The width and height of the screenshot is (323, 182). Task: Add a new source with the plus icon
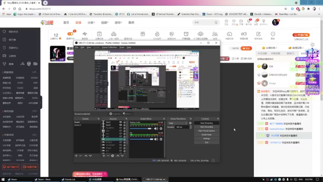point(104,156)
